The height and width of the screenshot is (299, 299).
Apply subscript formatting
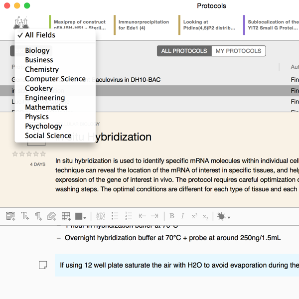[x=205, y=217]
